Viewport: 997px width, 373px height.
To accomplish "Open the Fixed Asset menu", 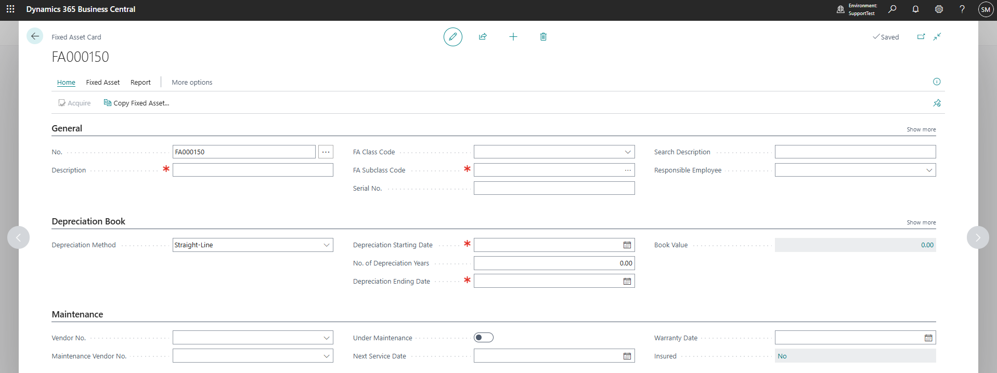I will click(x=103, y=82).
